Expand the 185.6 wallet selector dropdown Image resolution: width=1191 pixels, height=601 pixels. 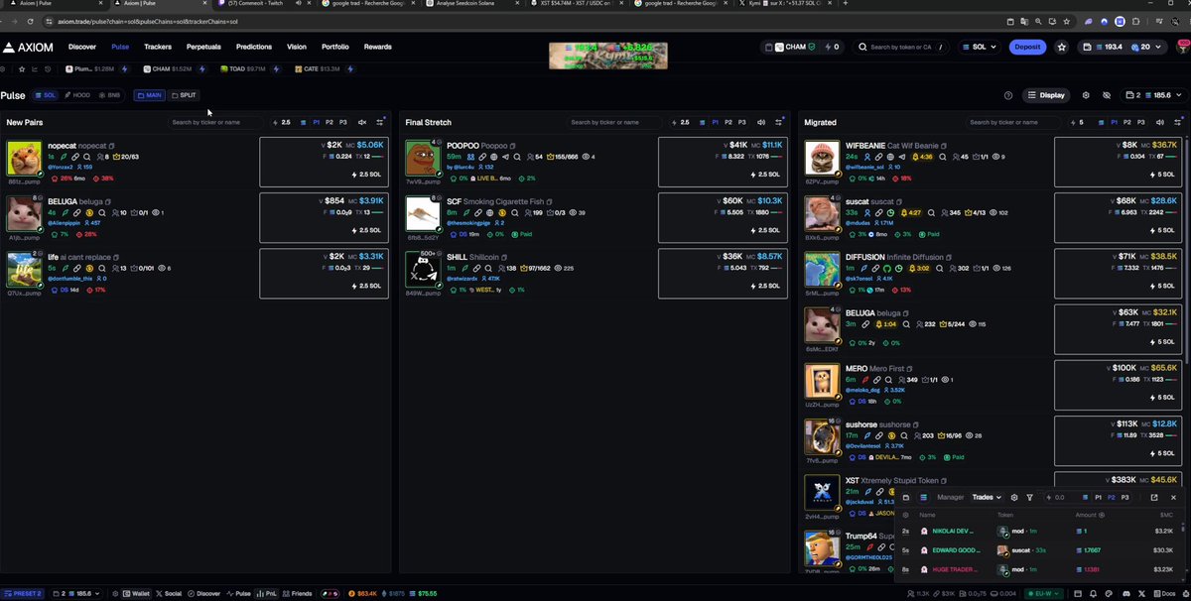point(1153,95)
